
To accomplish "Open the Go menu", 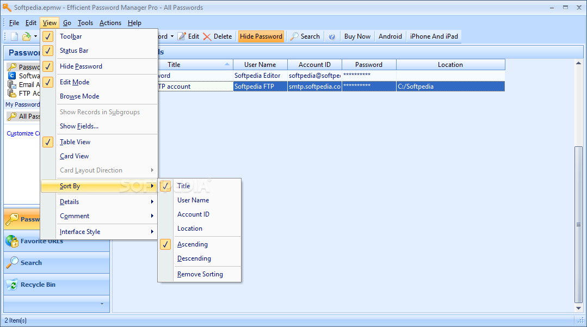I will 67,23.
